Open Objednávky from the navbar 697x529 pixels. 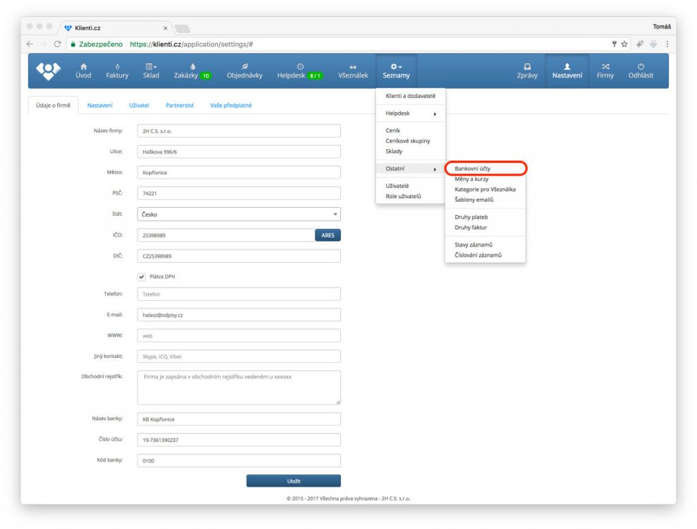click(244, 67)
